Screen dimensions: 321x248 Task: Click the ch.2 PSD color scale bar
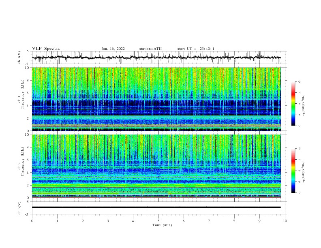[293, 171]
